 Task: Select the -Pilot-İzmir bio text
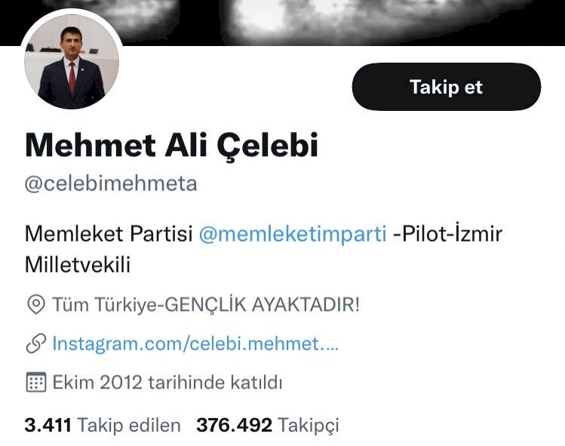click(x=447, y=234)
